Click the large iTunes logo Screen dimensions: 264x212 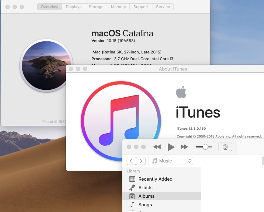[x=121, y=121]
